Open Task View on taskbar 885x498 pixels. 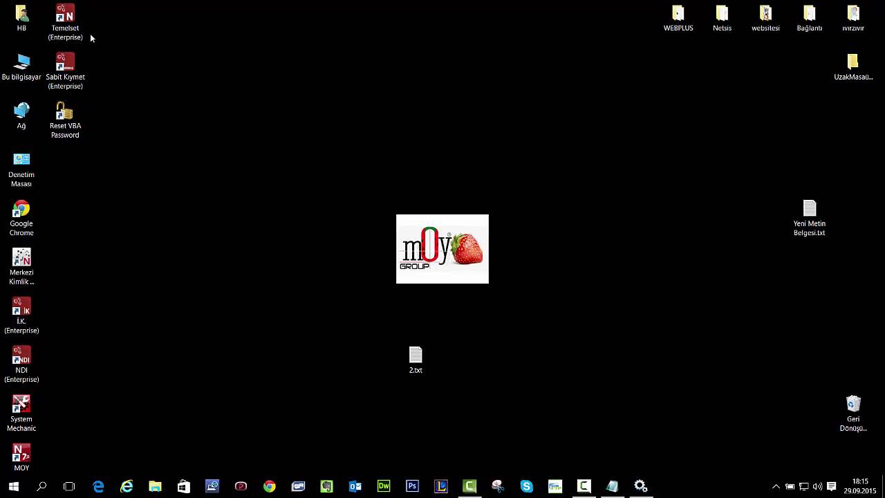coord(69,486)
